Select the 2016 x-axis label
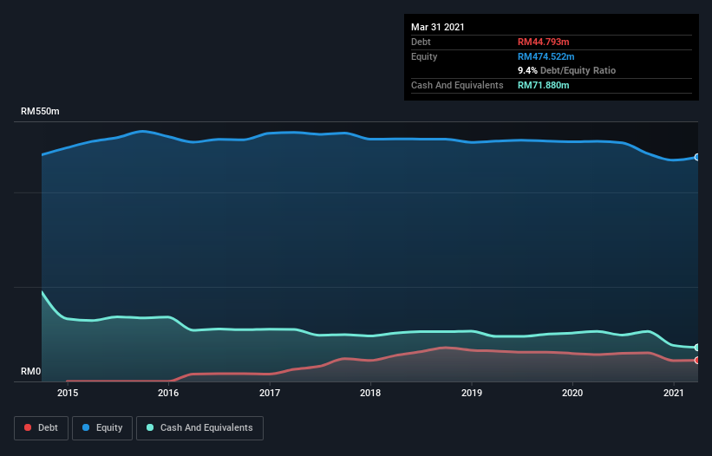This screenshot has width=712, height=456. point(168,393)
